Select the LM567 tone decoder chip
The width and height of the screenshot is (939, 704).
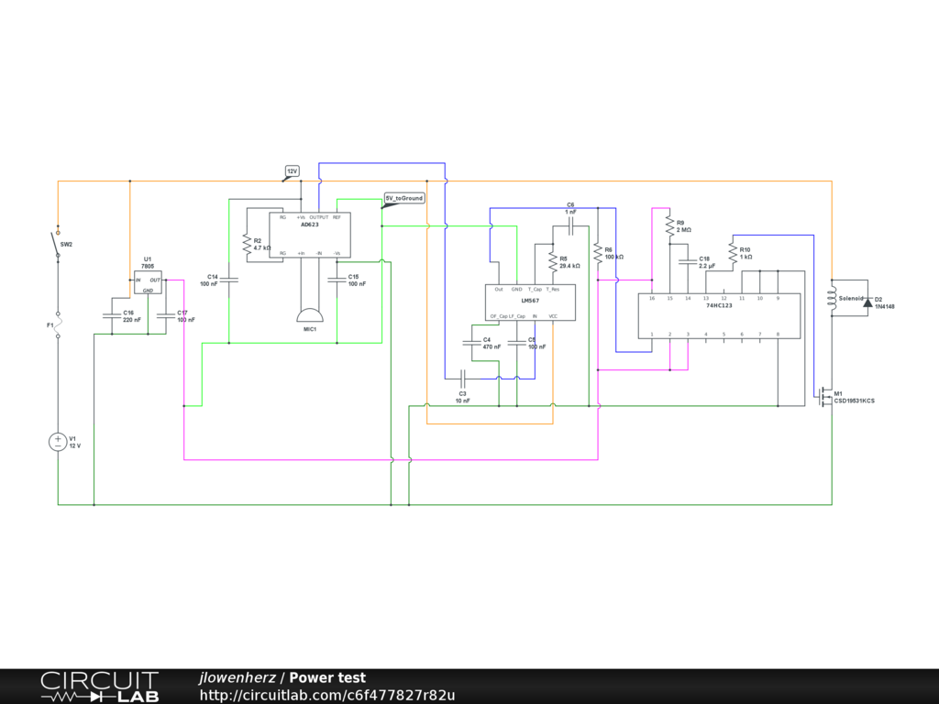tap(530, 302)
